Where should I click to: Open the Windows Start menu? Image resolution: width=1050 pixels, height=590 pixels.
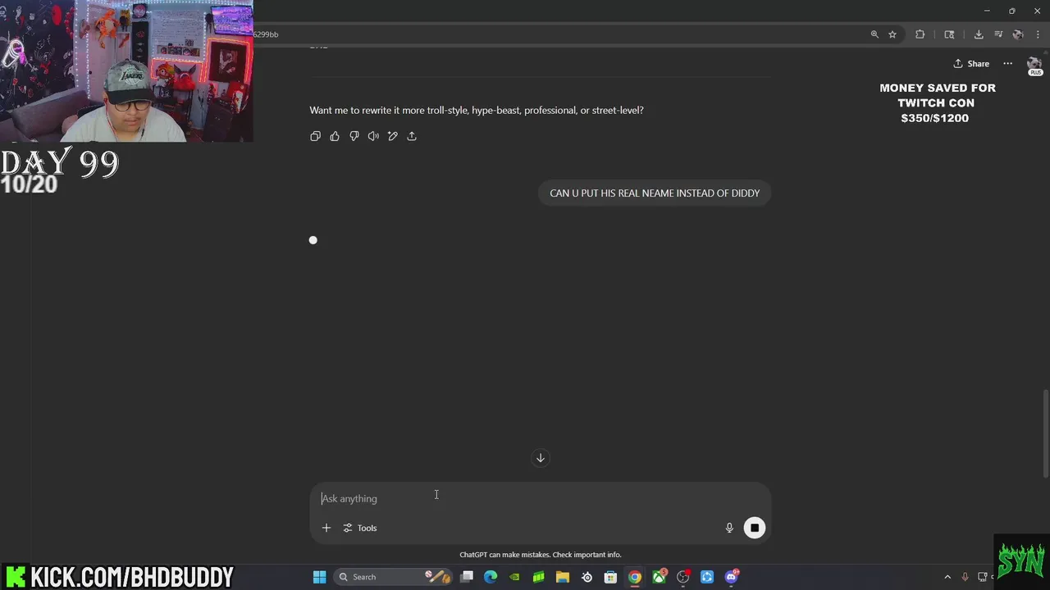click(320, 577)
